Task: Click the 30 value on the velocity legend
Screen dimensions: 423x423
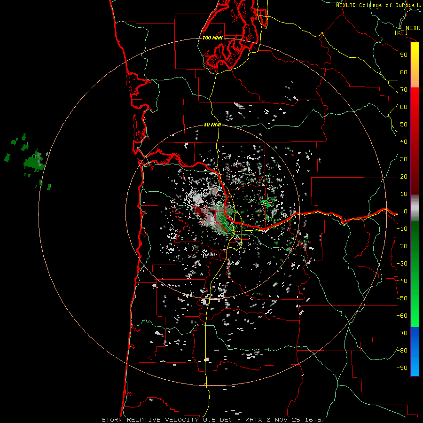Action: point(404,159)
